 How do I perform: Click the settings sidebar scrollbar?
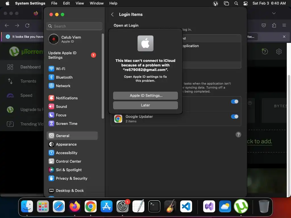(x=103, y=76)
